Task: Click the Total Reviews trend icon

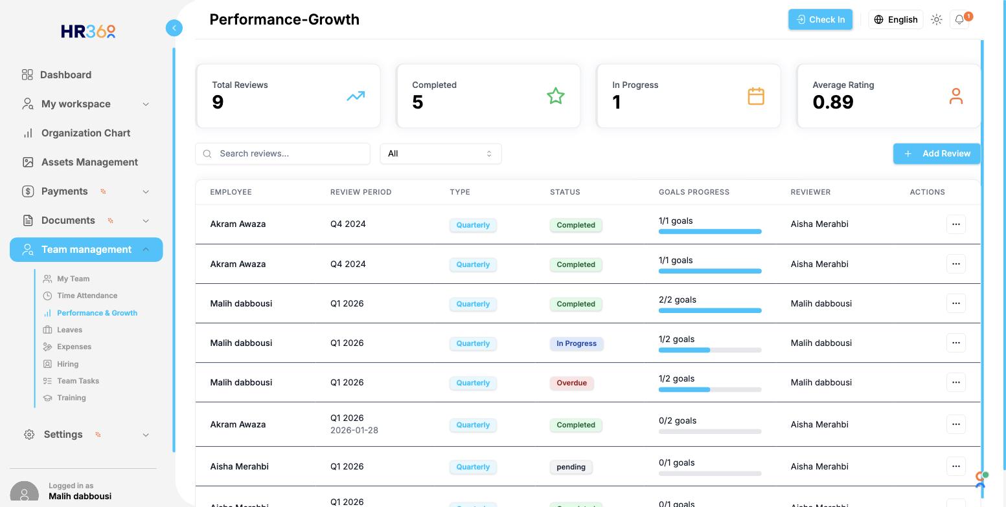Action: tap(356, 96)
